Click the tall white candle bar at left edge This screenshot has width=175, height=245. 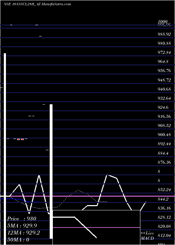coord(5,149)
